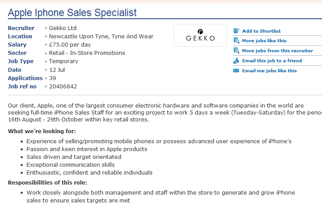322x205 pixels.
Task: Click the arrow bullet beside Applications
Action: click(x=46, y=78)
